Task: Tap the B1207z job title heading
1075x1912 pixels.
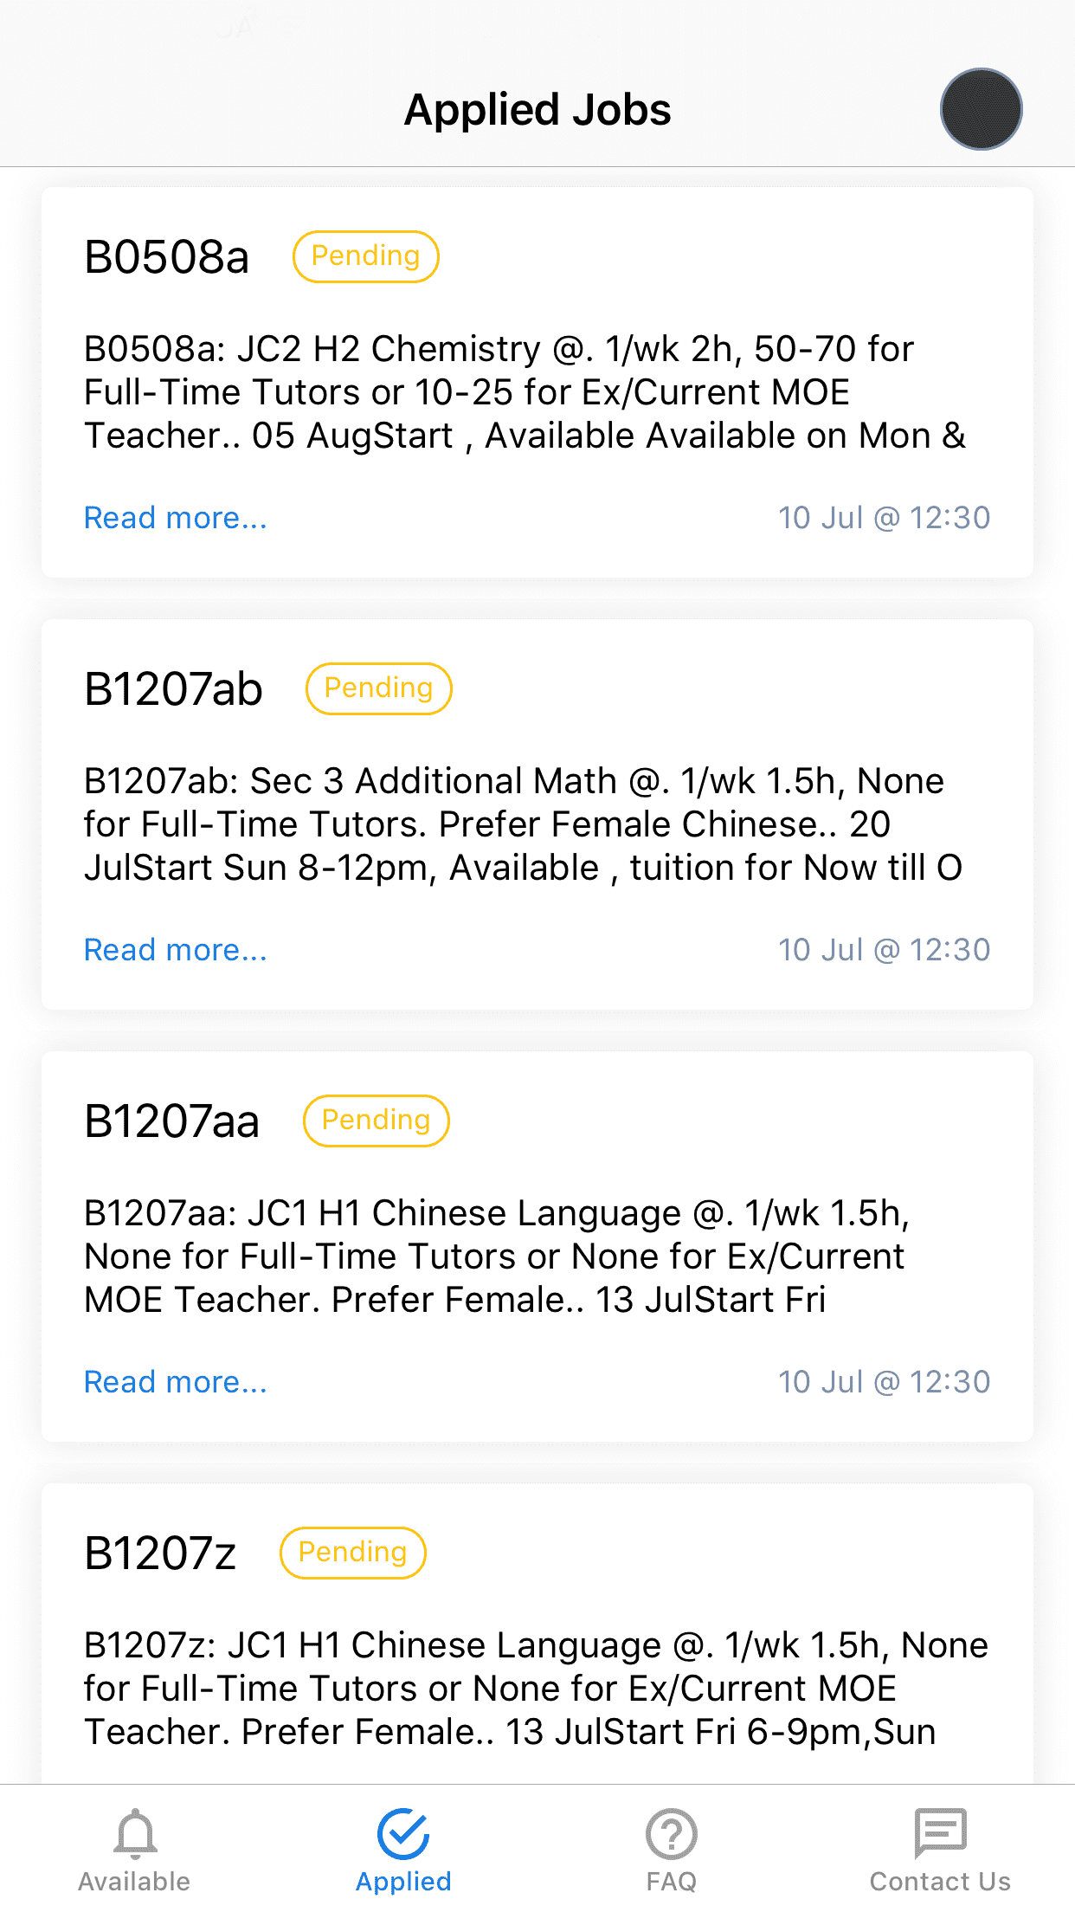Action: point(160,1553)
